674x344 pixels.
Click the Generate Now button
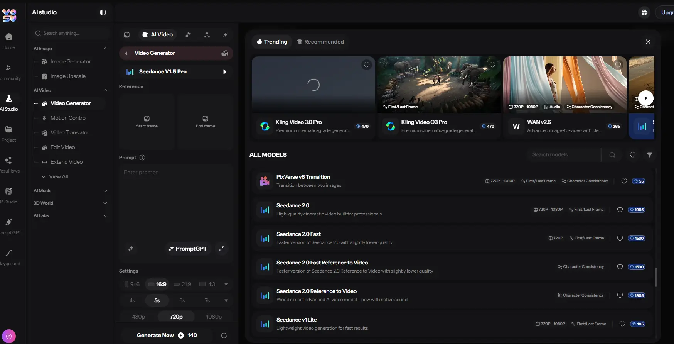167,336
